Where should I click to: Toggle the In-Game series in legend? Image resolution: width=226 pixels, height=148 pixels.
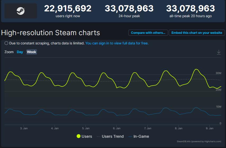(x=139, y=136)
